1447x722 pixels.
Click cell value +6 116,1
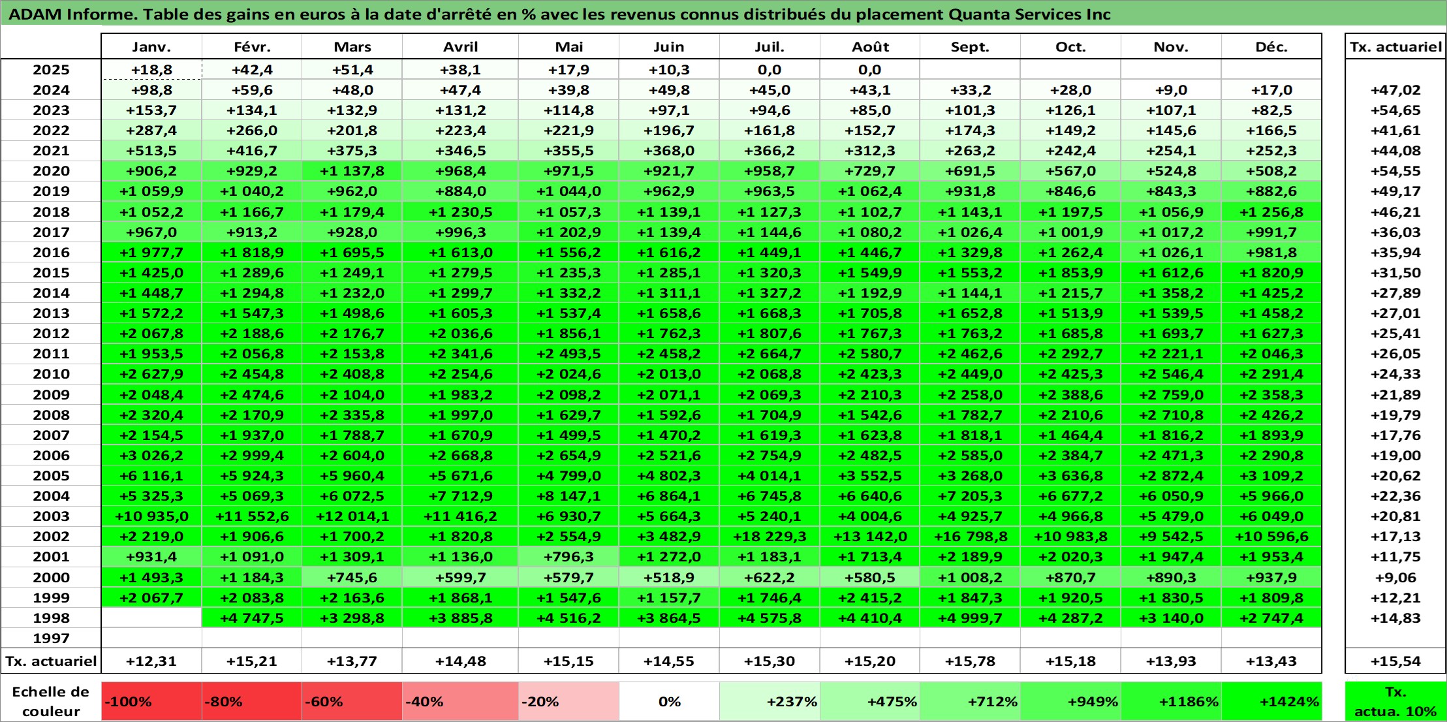pyautogui.click(x=151, y=476)
